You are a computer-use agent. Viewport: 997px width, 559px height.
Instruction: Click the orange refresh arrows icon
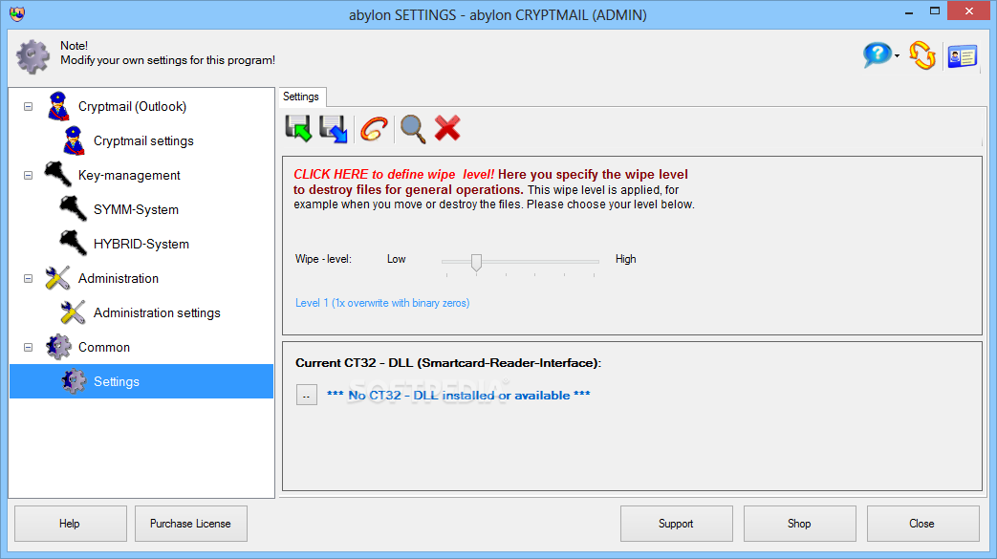pyautogui.click(x=922, y=54)
